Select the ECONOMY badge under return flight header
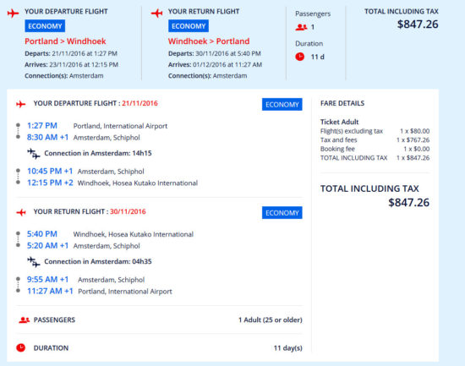The image size is (465, 366). (189, 26)
